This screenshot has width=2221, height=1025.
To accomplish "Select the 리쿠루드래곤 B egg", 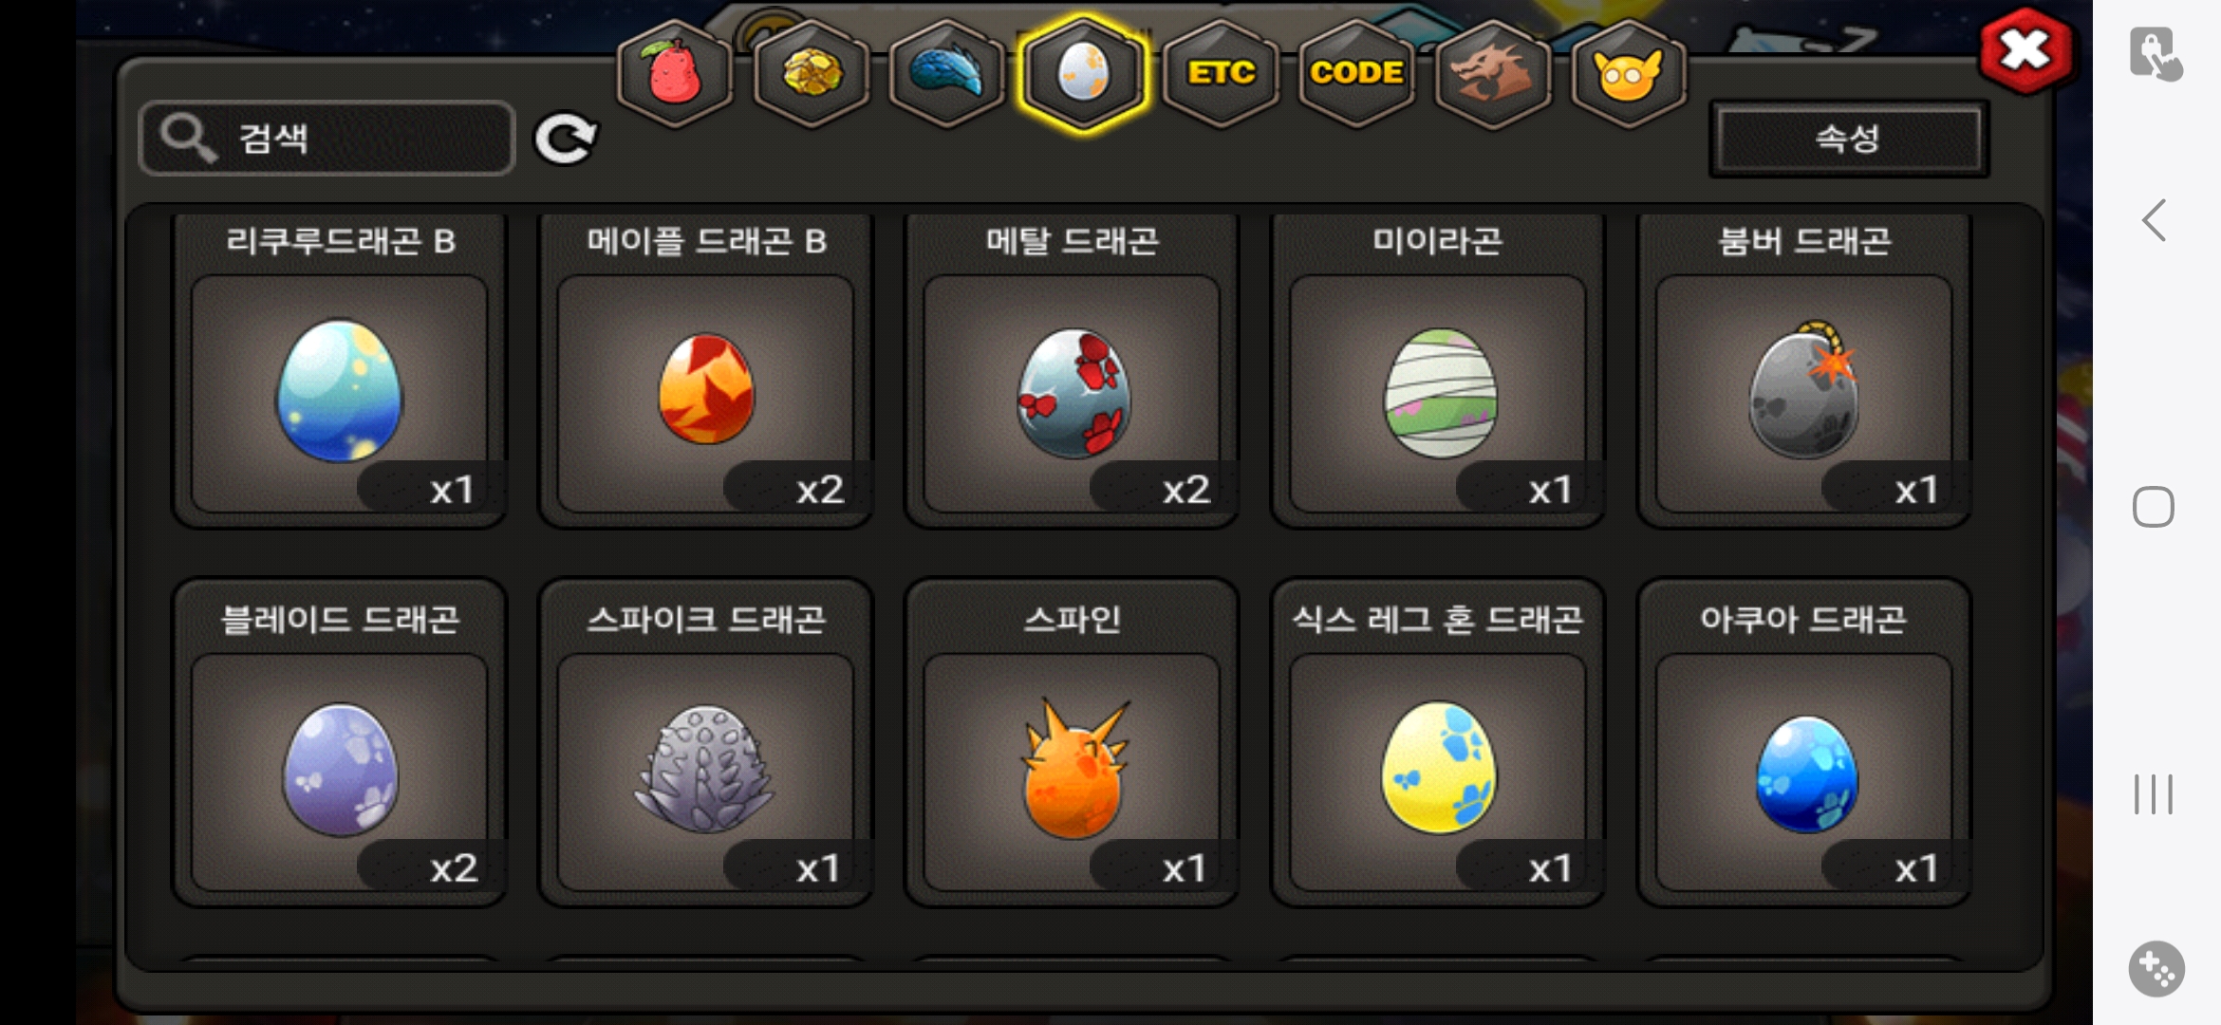I will coord(340,370).
